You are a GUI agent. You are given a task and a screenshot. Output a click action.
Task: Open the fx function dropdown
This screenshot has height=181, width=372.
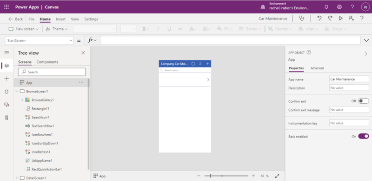pyautogui.click(x=92, y=40)
